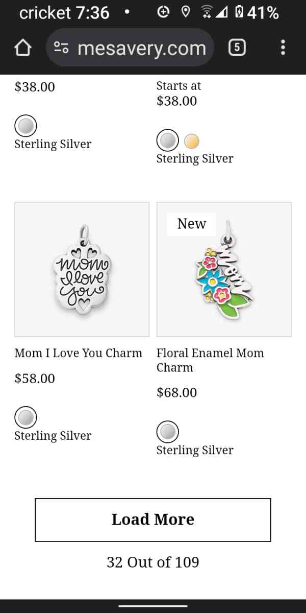Tap the Load More button
Screen dimensions: 306x613
click(x=152, y=519)
